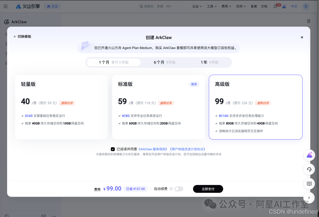Click the 2C4G spec text
Screen dimensions: 319x217
point(29,116)
